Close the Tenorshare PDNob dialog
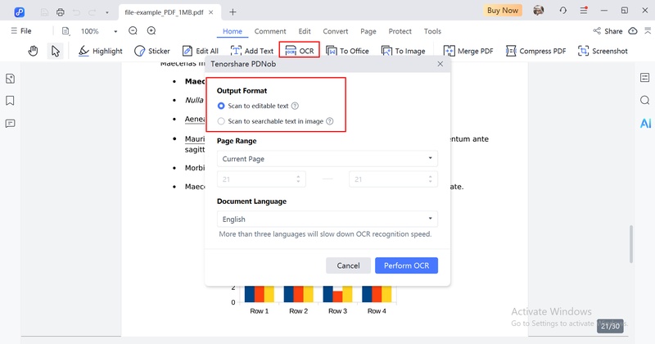This screenshot has height=344, width=655. pos(440,63)
